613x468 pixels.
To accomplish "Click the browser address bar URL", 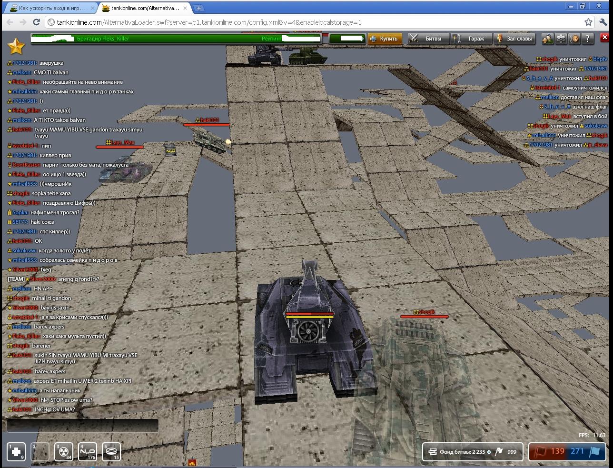I will (209, 22).
